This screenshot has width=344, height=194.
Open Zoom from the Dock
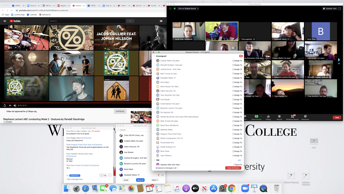245,188
